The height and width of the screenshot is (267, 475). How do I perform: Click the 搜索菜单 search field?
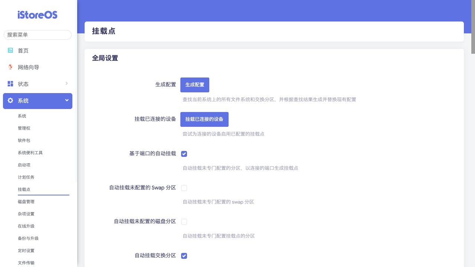click(37, 35)
